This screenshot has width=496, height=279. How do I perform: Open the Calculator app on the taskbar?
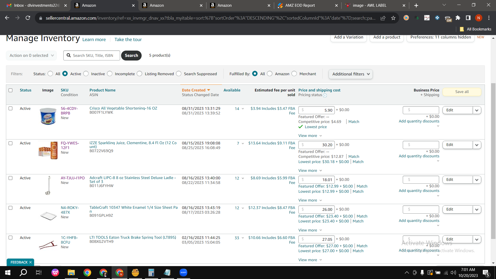[x=151, y=273]
